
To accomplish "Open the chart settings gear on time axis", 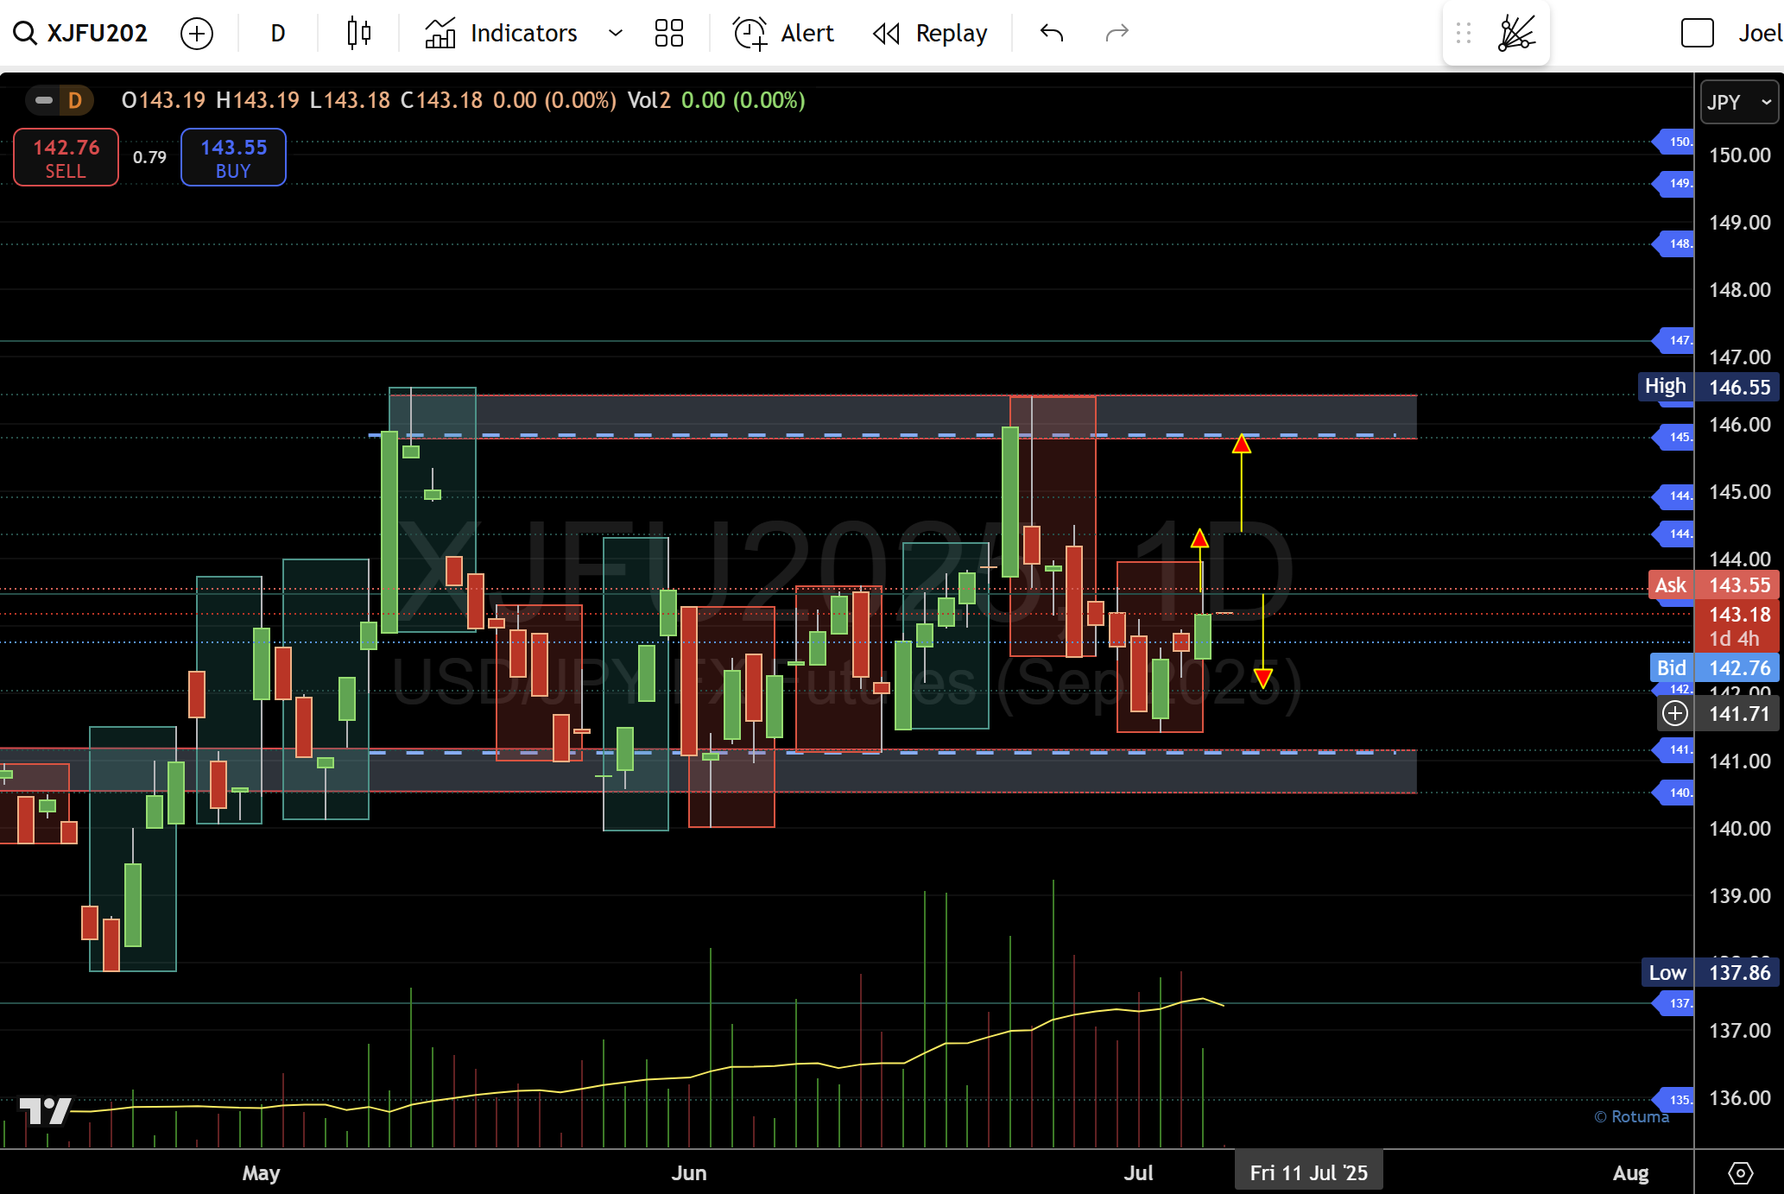I will pos(1740,1172).
